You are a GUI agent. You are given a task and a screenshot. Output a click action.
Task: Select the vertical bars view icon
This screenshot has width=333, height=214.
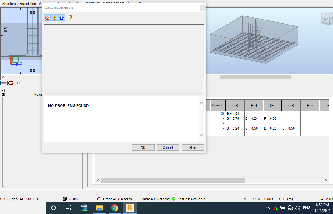click(x=17, y=83)
